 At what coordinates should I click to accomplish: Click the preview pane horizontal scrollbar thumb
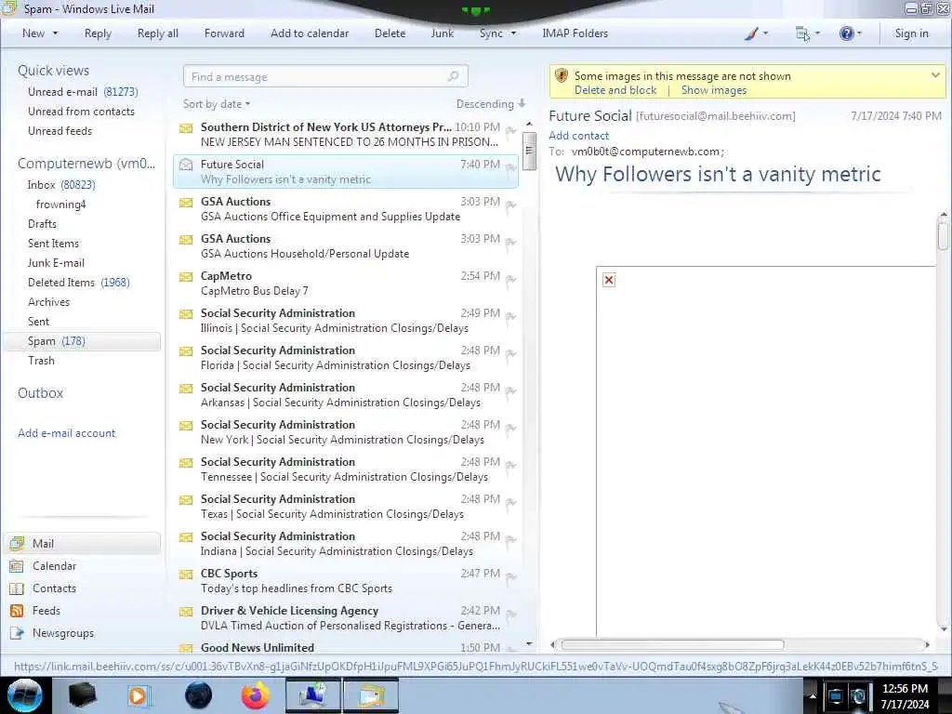point(672,645)
